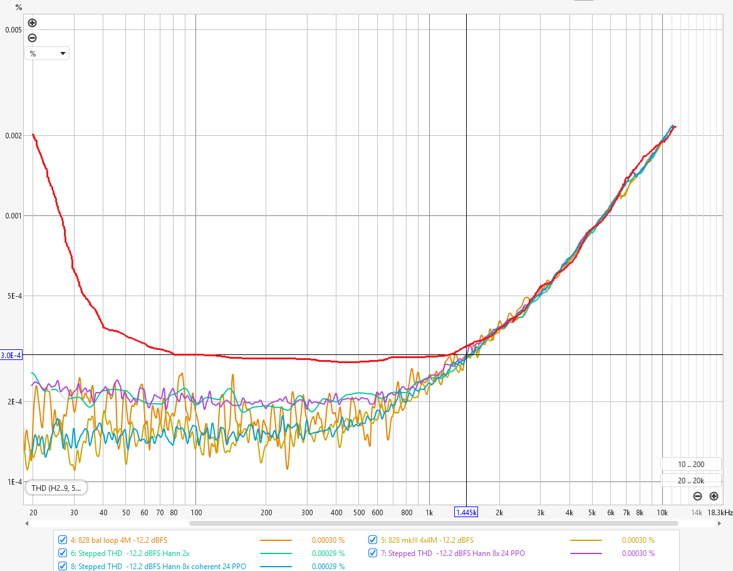The width and height of the screenshot is (733, 571).
Task: Open the THD (H2..9, 5... selector
Action: coord(56,488)
